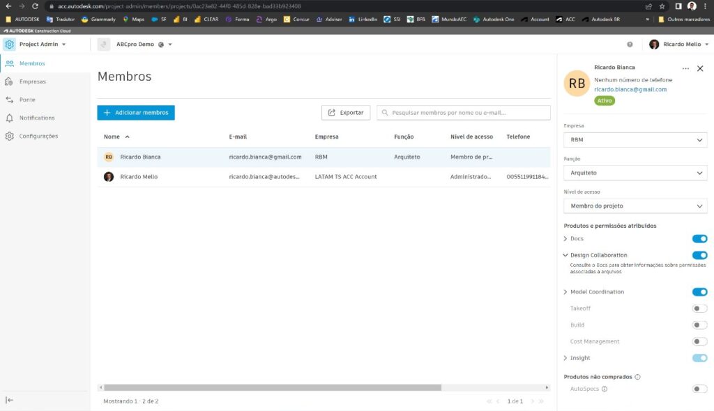Open the Project Admin module dropdown arrow
The width and height of the screenshot is (714, 411).
click(x=63, y=45)
